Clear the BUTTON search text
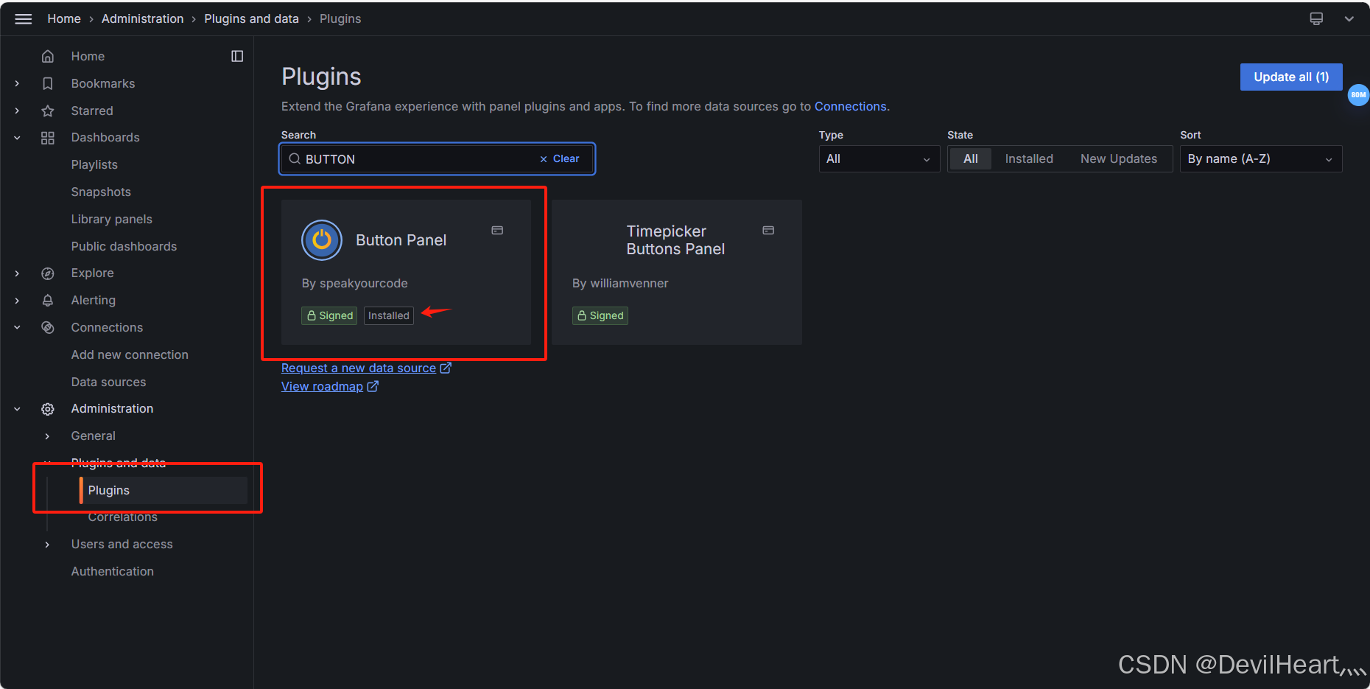This screenshot has height=689, width=1370. tap(560, 158)
